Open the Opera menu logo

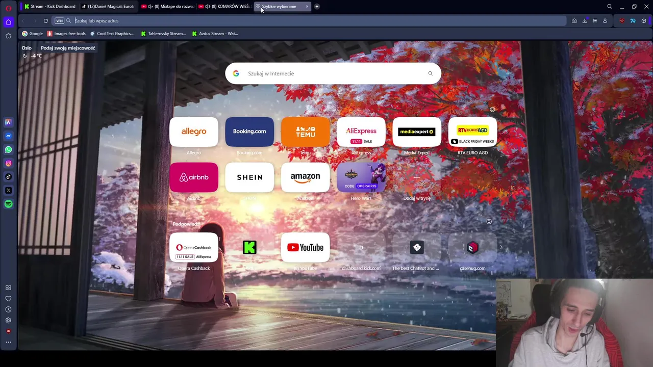tap(8, 8)
